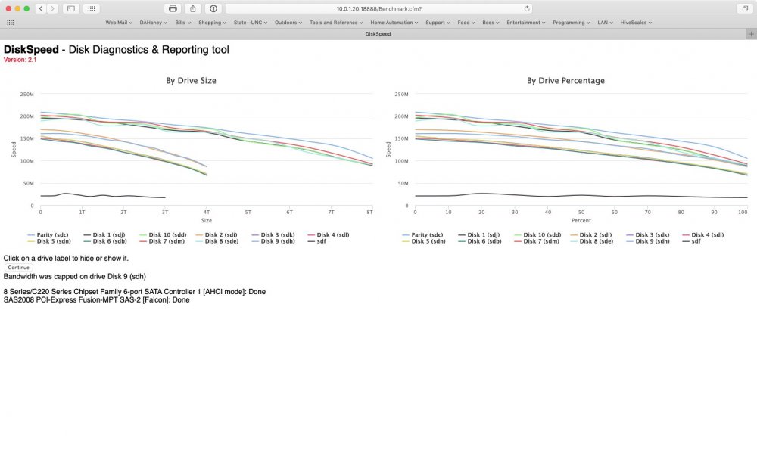Open the Web Mail bookmarks folder
Viewport: 757px width, 453px height.
click(x=119, y=23)
